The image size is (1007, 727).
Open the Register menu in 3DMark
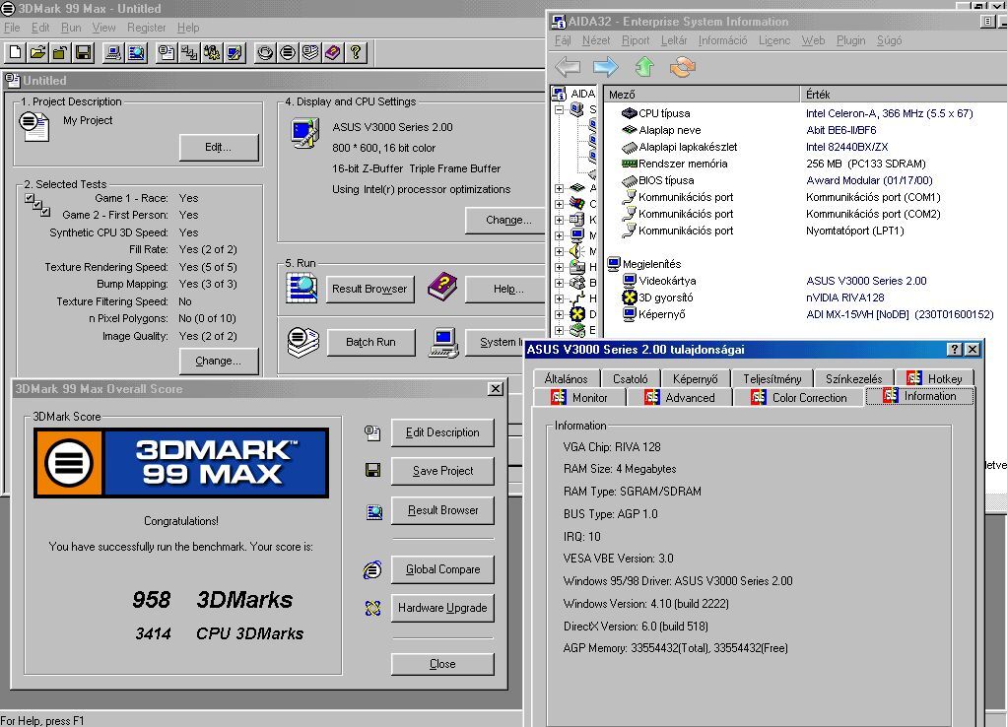[x=147, y=28]
